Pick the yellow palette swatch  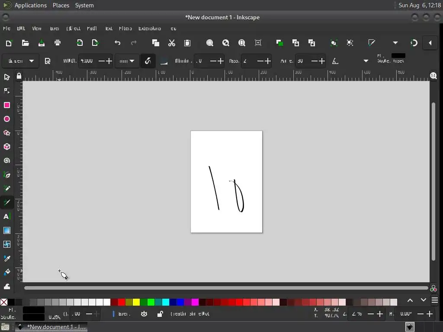(136, 302)
